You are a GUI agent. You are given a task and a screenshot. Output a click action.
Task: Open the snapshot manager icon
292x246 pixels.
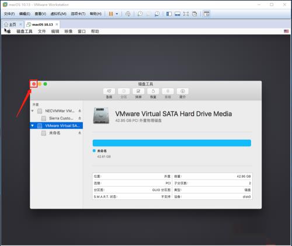tap(157, 14)
